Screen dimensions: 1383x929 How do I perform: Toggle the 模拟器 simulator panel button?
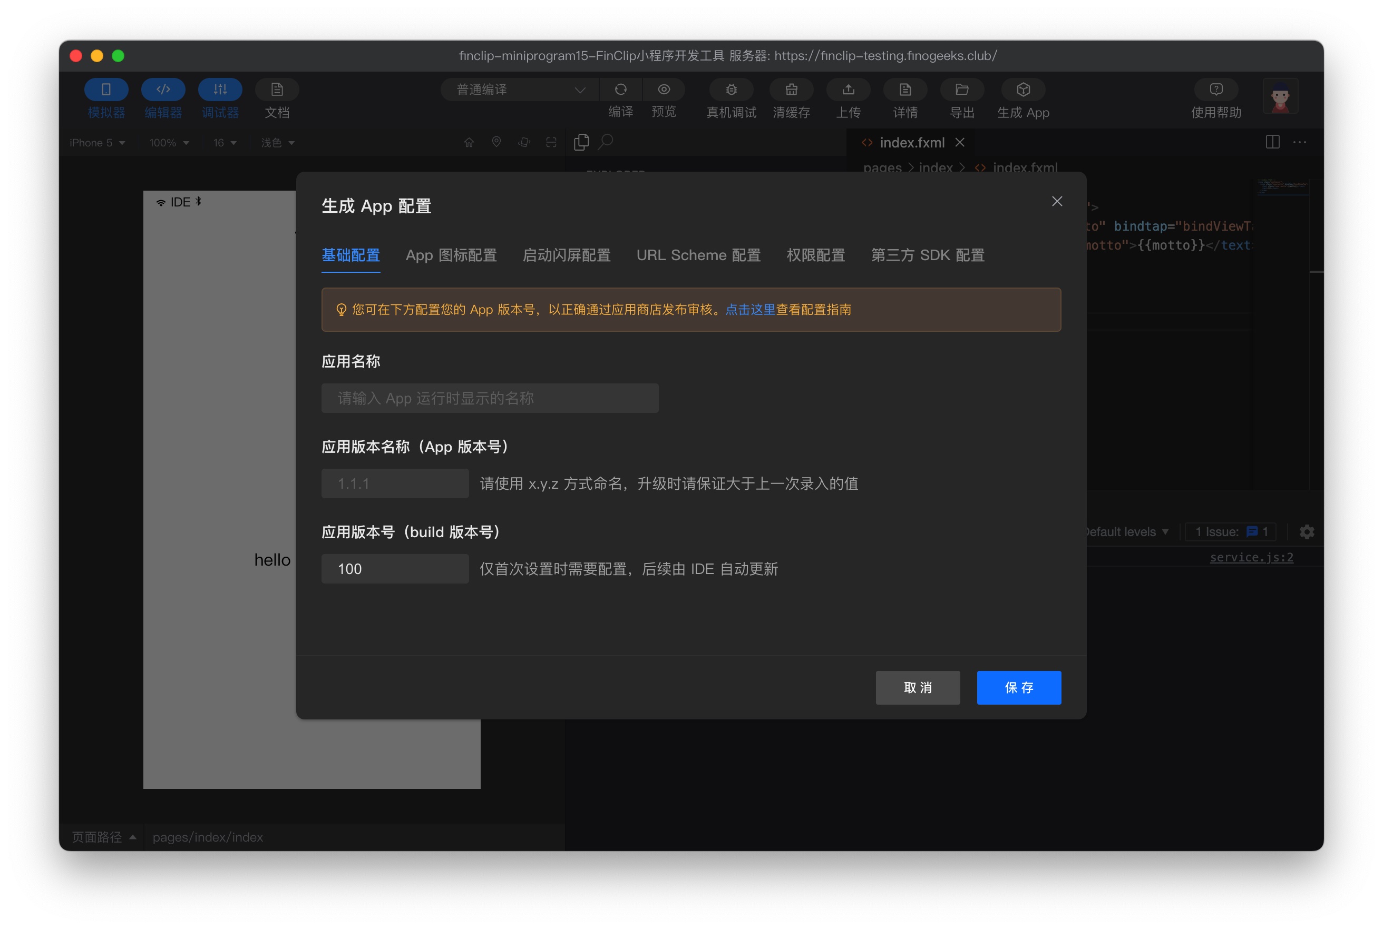coord(106,90)
